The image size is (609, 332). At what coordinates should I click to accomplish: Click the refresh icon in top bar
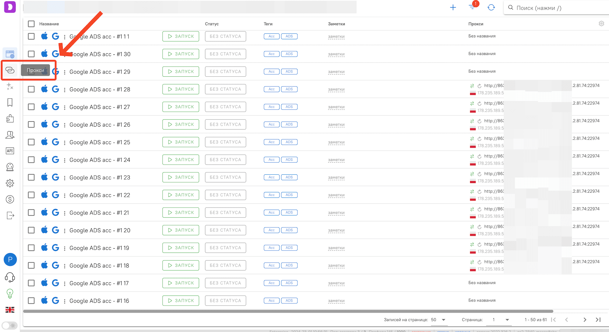(491, 8)
